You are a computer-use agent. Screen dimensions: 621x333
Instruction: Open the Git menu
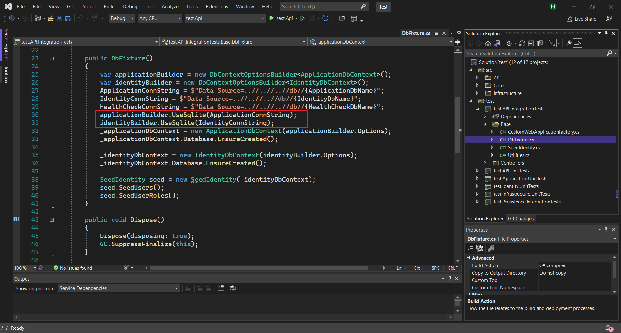[70, 7]
